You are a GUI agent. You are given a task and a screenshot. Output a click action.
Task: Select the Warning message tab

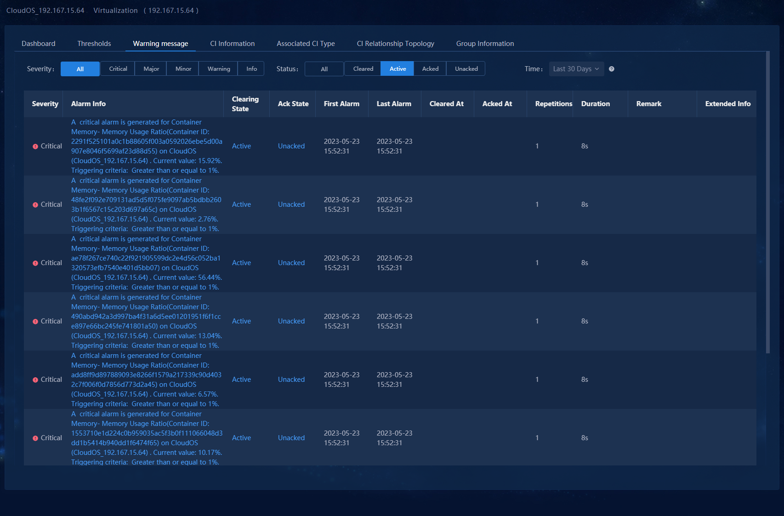160,44
